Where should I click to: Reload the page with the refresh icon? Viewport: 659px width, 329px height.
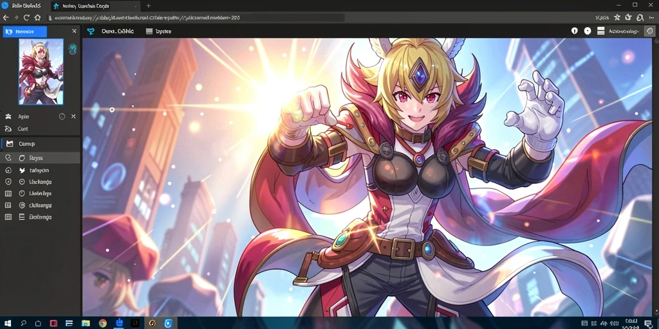click(26, 17)
